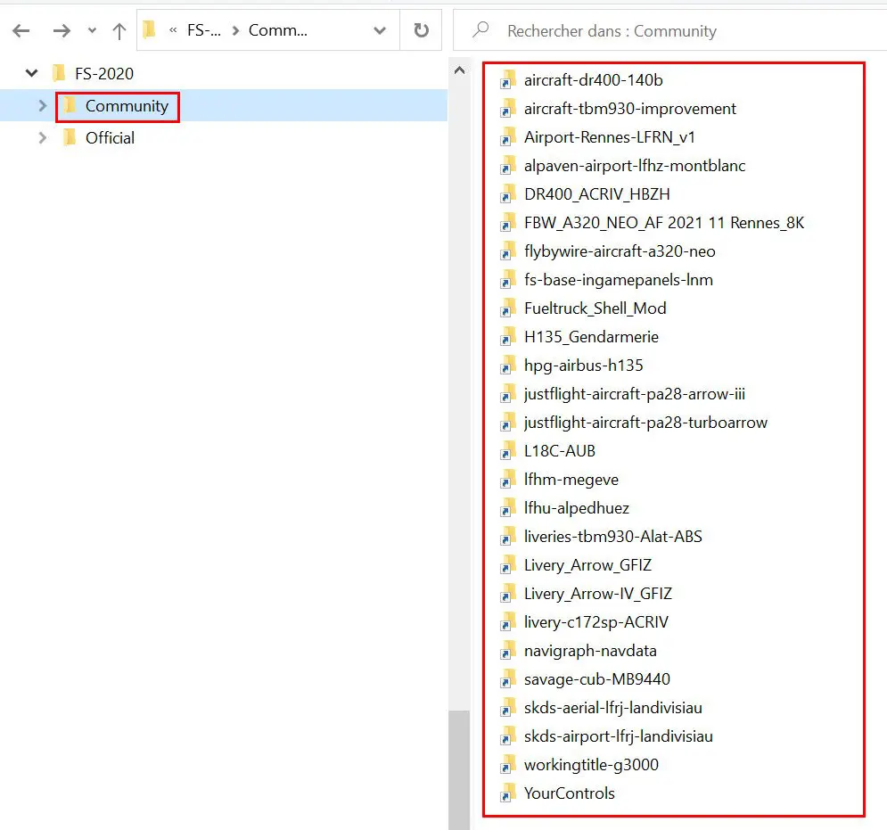Refresh the Community folder view
The height and width of the screenshot is (830, 887).
pyautogui.click(x=421, y=30)
